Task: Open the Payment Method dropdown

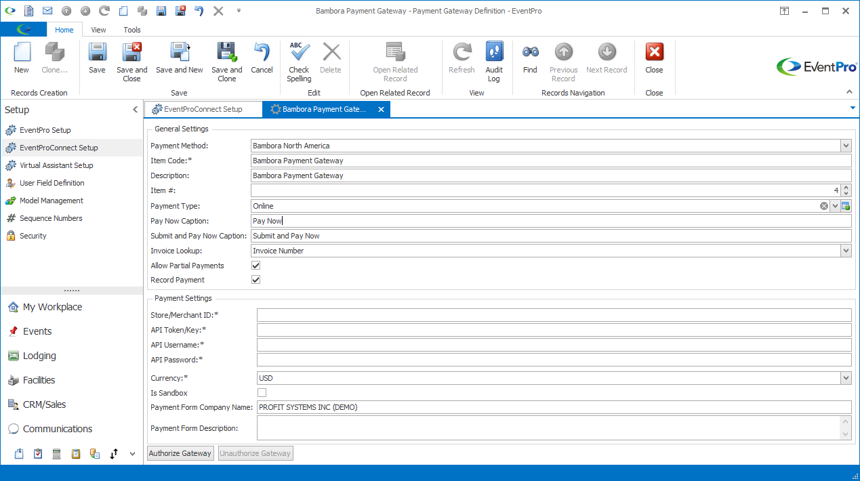Action: point(846,146)
